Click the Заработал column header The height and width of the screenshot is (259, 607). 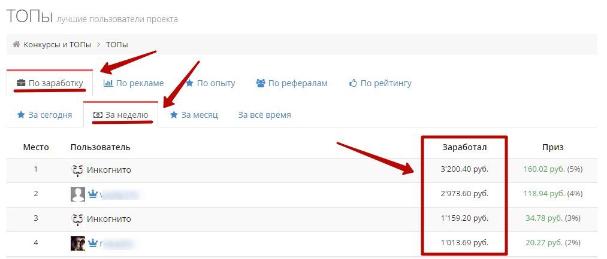pyautogui.click(x=464, y=147)
